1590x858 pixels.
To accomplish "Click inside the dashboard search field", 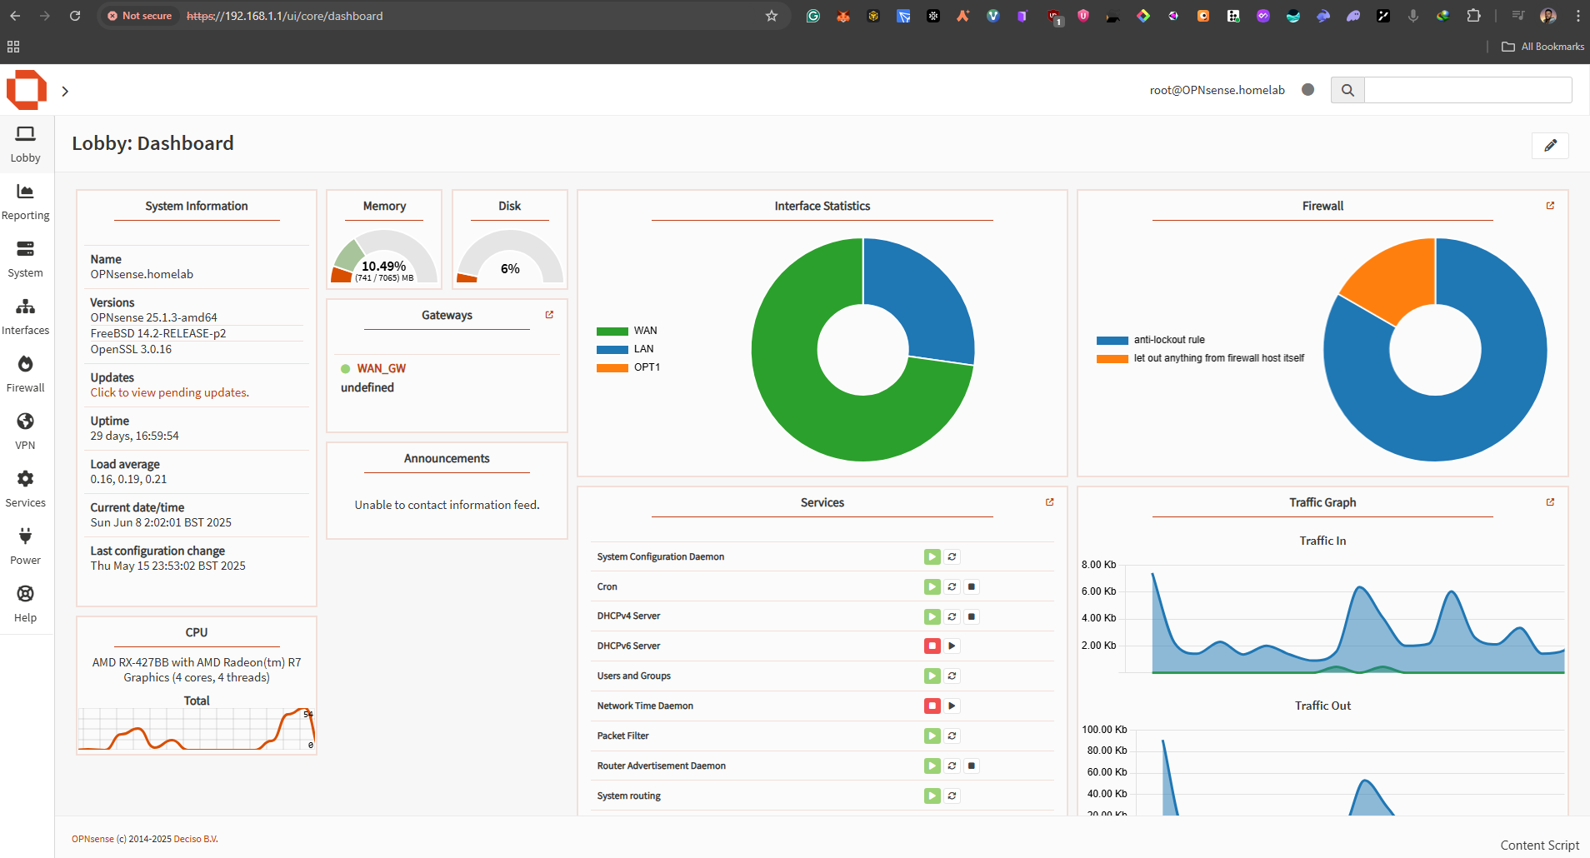I will pos(1467,89).
